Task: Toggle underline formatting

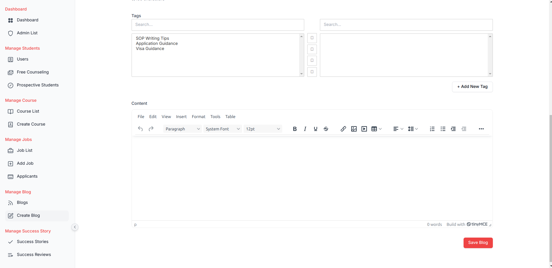Action: [316, 129]
